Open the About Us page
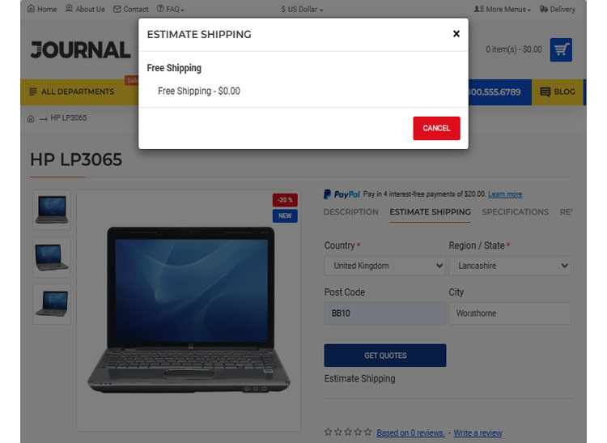 [x=85, y=9]
